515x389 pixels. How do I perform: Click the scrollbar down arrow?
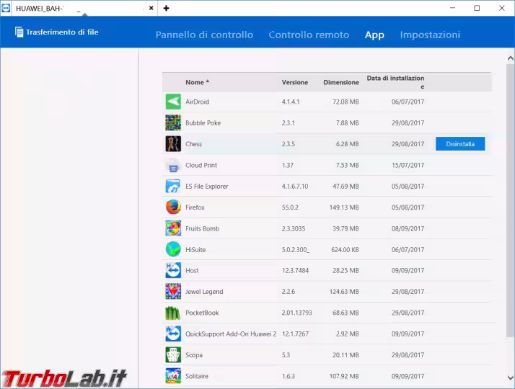[x=510, y=377]
